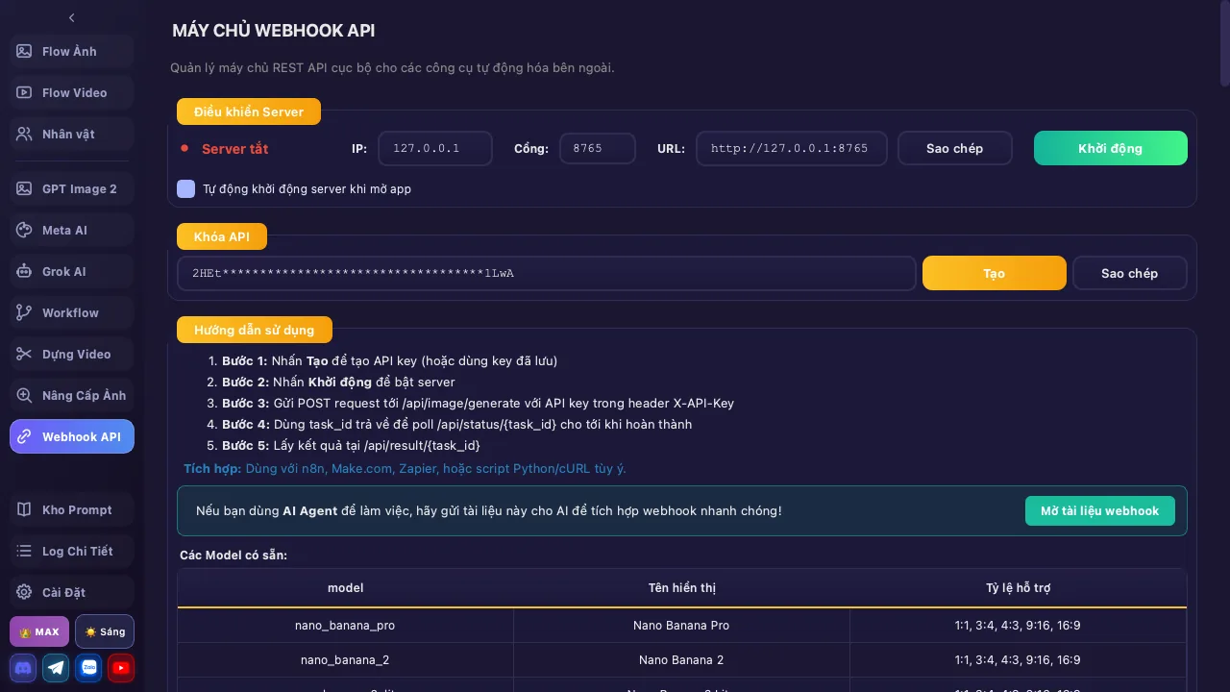Open the Zalo contact icon
Screen dimensions: 1230x692
click(x=88, y=668)
